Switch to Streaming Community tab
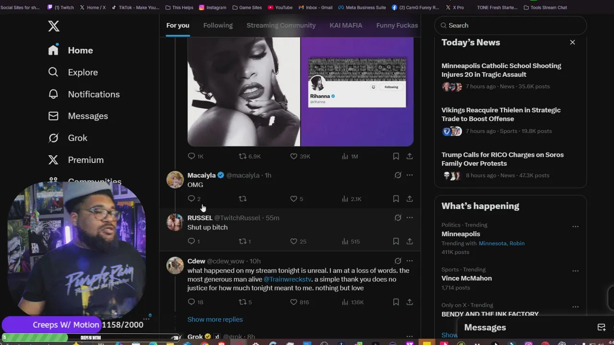This screenshot has height=345, width=614. (281, 25)
